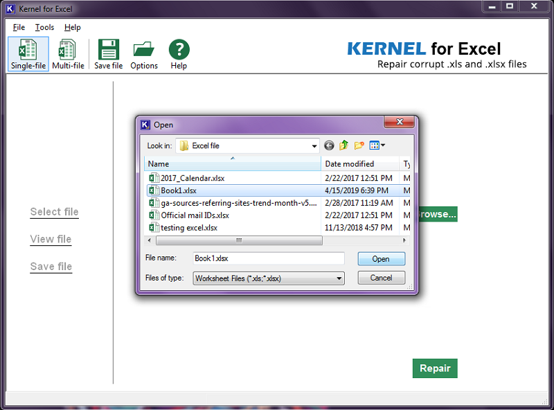
Task: Click the Open dialog's K icon
Action: point(145,125)
